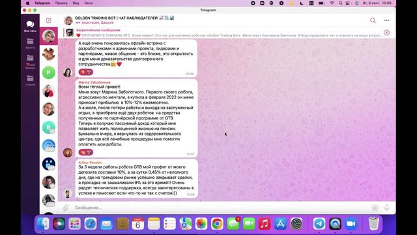Open Arthur Parshin's avatar beside his message

(68, 193)
